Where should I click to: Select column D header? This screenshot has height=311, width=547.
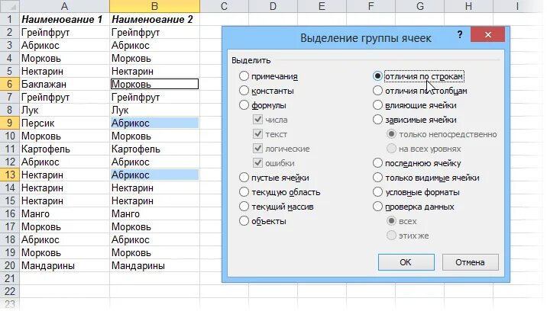(x=273, y=6)
